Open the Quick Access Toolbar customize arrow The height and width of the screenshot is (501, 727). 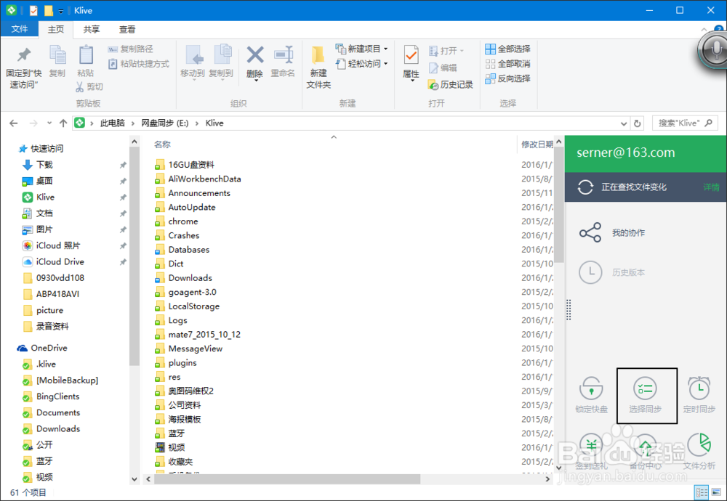point(61,11)
